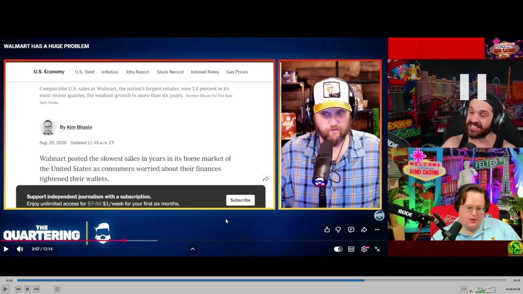This screenshot has width=523, height=294.
Task: Select the Inflation tab
Action: click(110, 72)
